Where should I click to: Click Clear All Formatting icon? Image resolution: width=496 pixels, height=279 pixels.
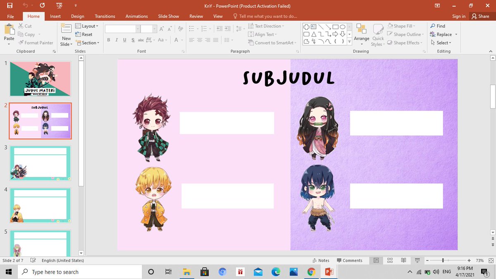[x=181, y=29]
